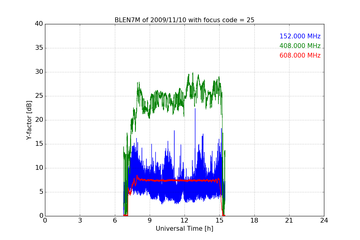Click x-axis tick label 21
The width and height of the screenshot is (360, 240).
click(x=289, y=220)
